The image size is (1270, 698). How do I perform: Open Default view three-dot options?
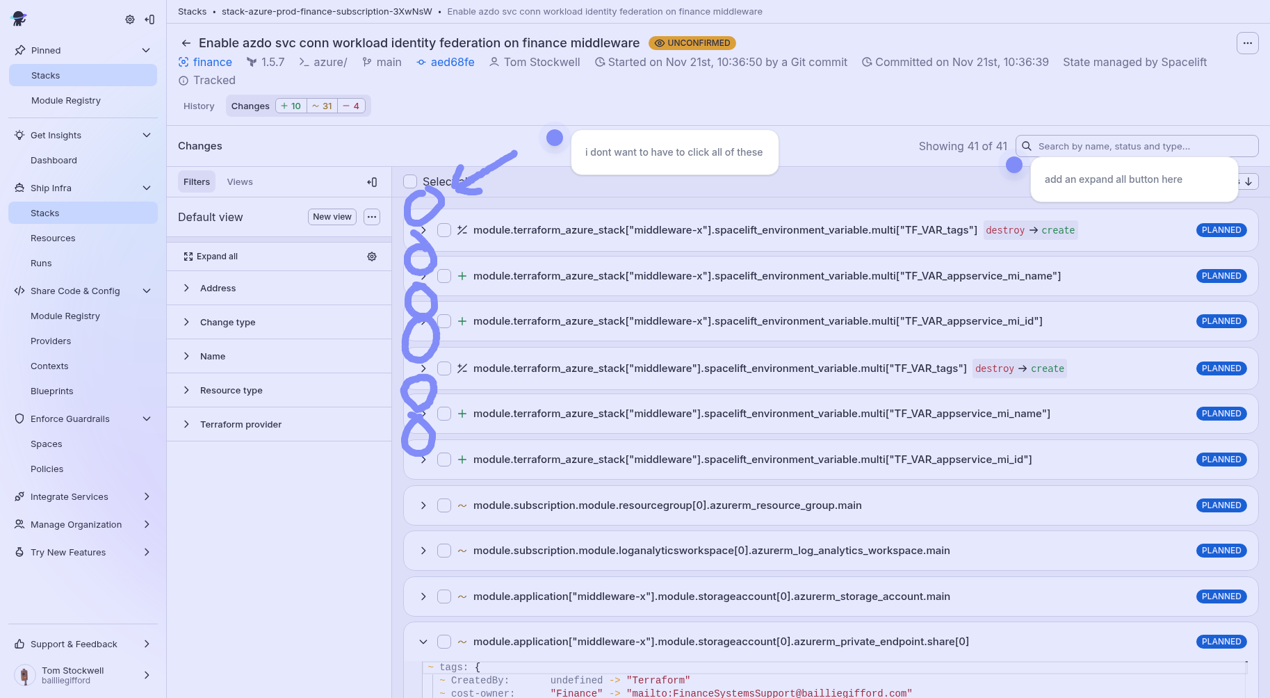tap(372, 217)
